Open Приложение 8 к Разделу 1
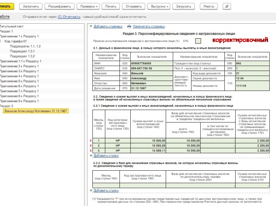This screenshot has height=206, width=276. (x=20, y=96)
